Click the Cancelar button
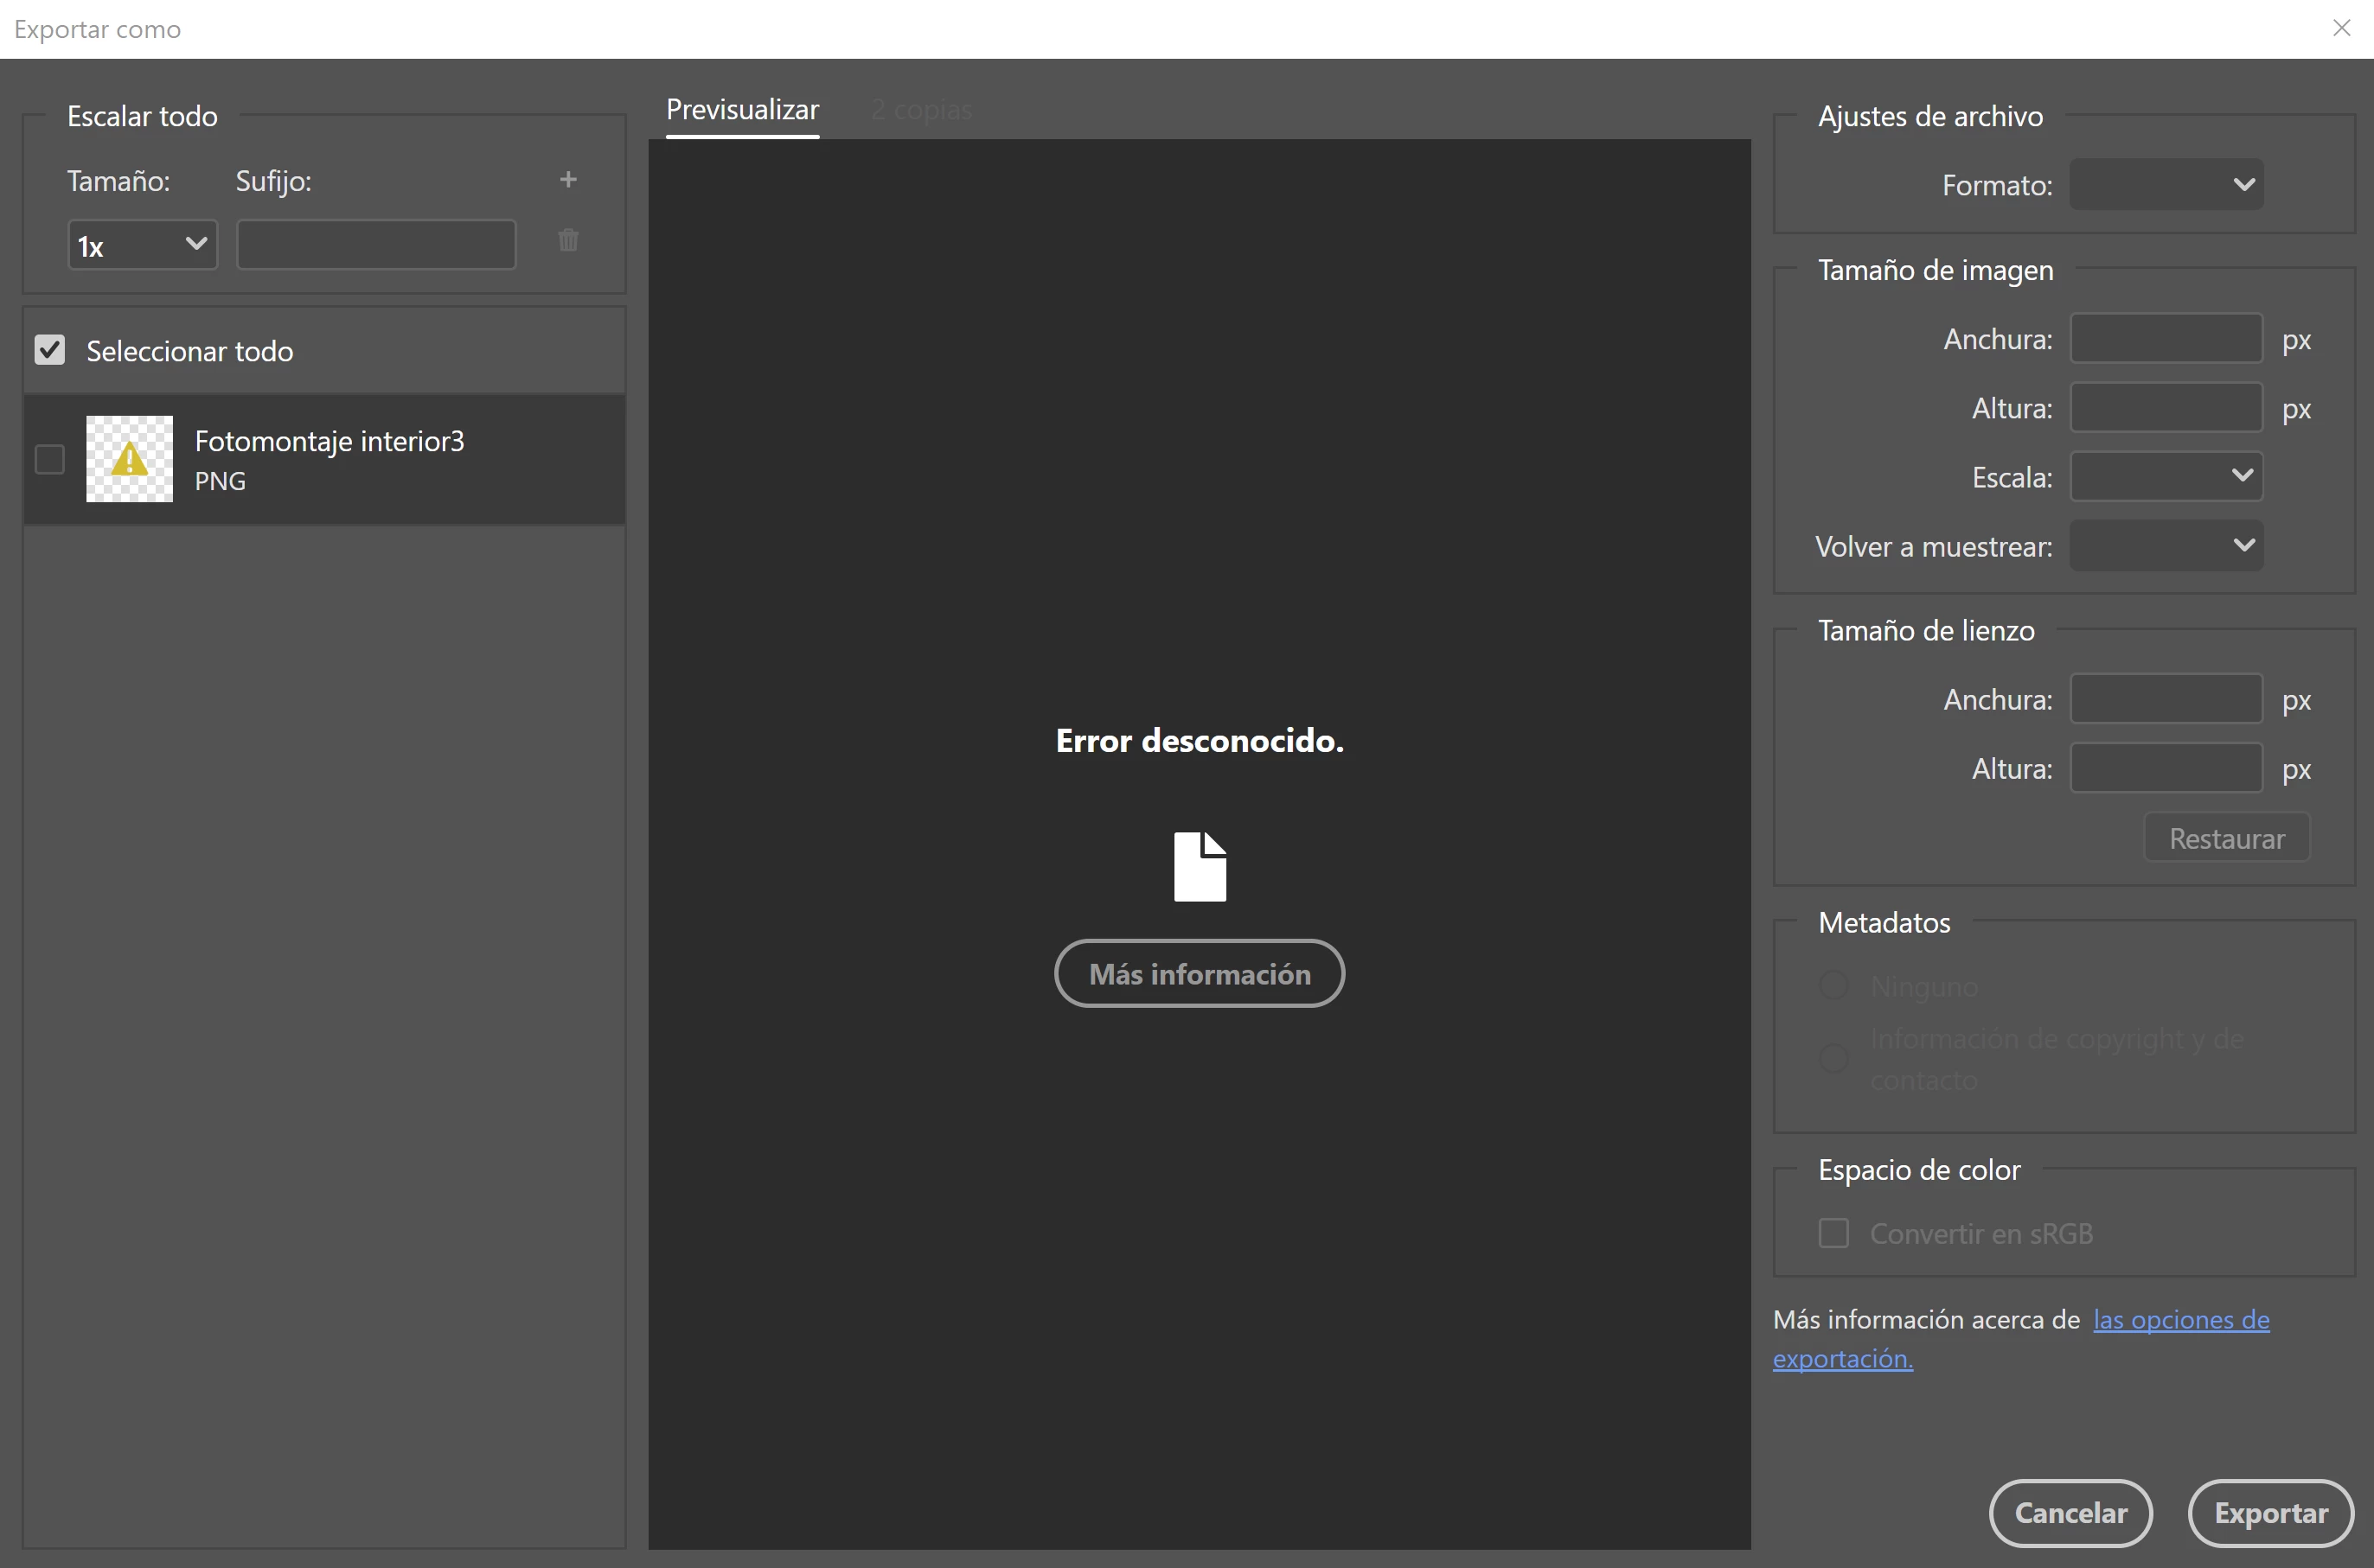 point(2070,1513)
